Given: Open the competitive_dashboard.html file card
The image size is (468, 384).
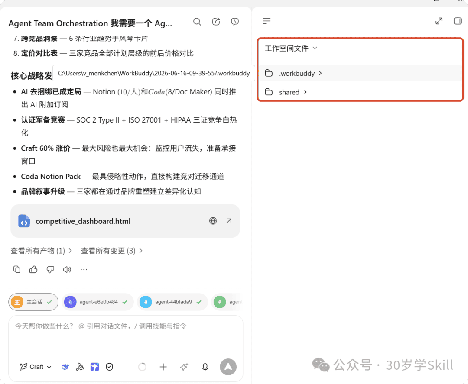Looking at the screenshot, I should coord(125,221).
